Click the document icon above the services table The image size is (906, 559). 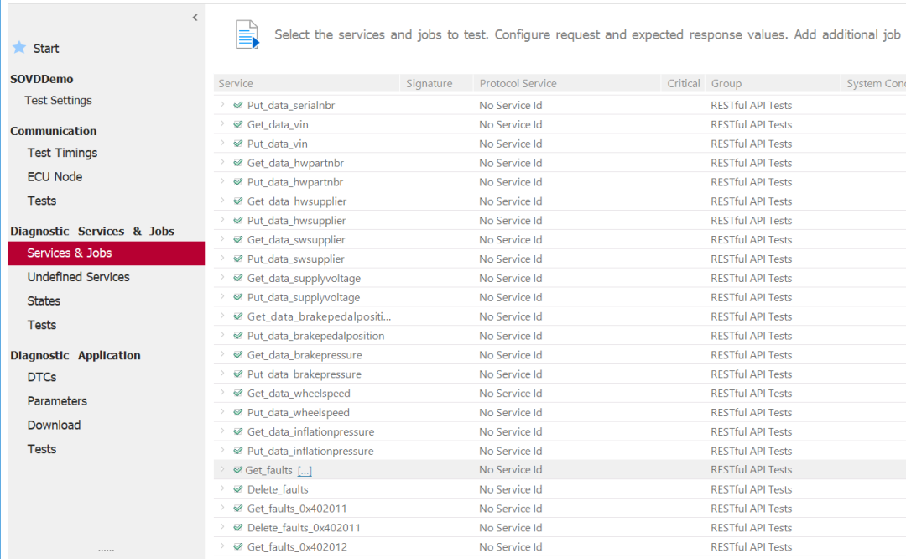click(247, 34)
